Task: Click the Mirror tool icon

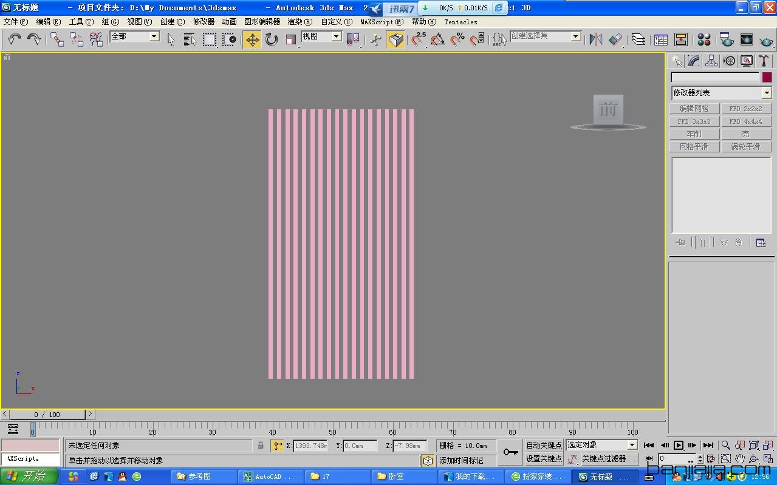Action: tap(595, 39)
